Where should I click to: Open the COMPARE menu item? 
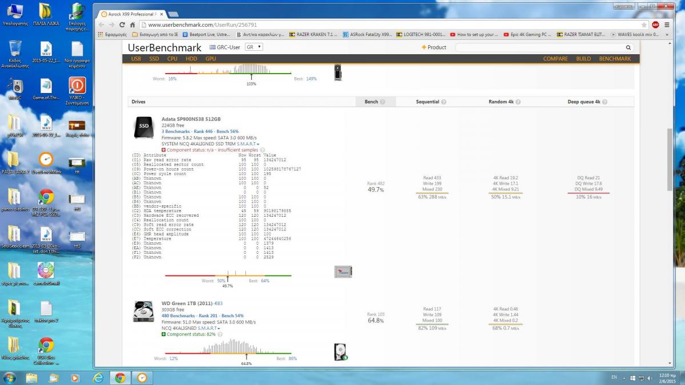point(555,59)
